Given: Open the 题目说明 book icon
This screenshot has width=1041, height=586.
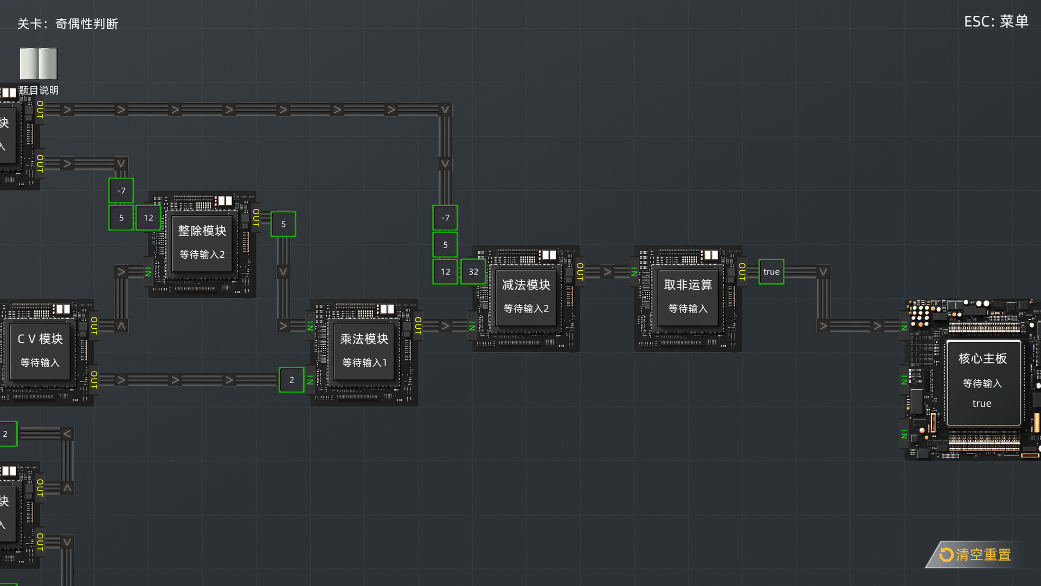Looking at the screenshot, I should [38, 64].
